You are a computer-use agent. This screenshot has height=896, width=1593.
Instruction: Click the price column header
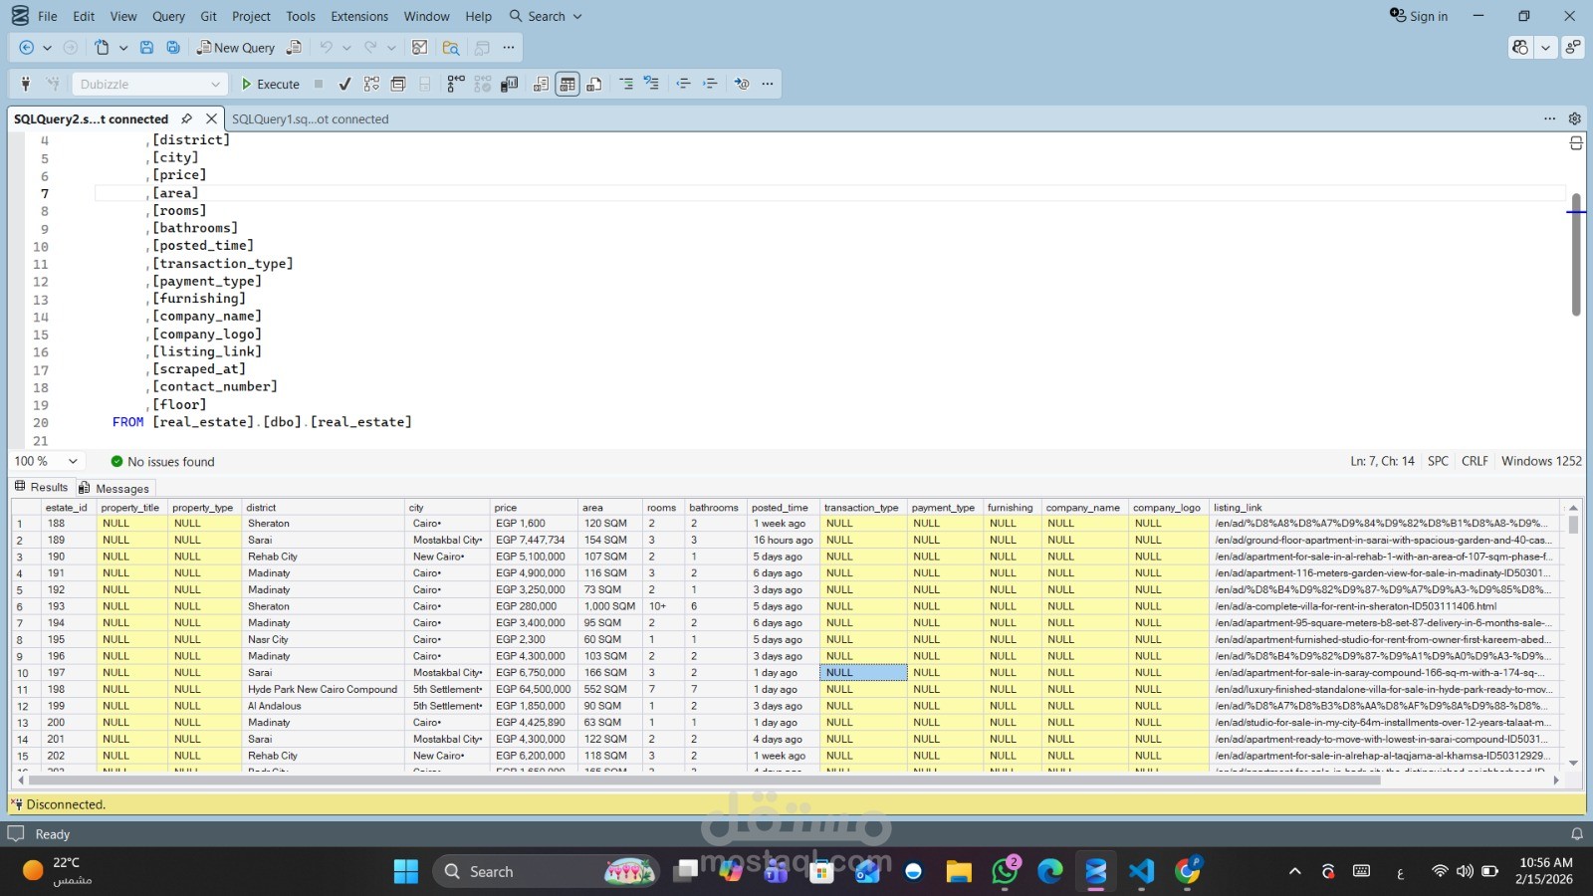coord(534,508)
